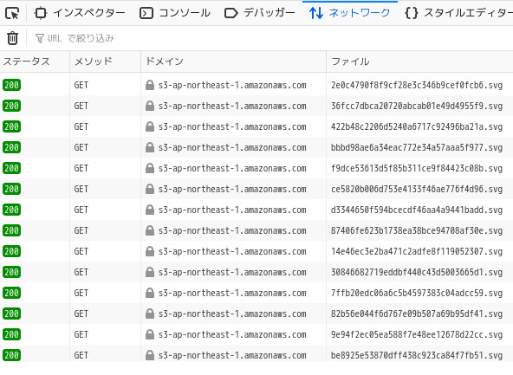Select file d3344650f594bcecdf46aa4a9441badd.svg
The width and height of the screenshot is (513, 375).
(417, 210)
